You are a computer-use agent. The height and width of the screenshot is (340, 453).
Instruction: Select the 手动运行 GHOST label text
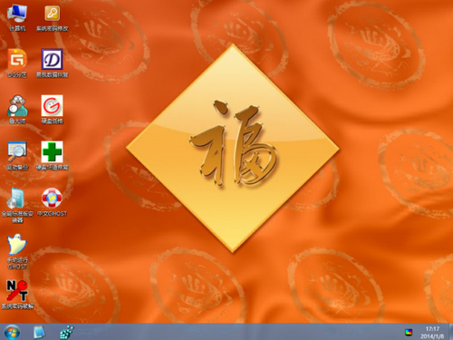pos(17,263)
